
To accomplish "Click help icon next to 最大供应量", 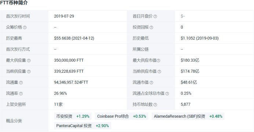I will [29, 60].
